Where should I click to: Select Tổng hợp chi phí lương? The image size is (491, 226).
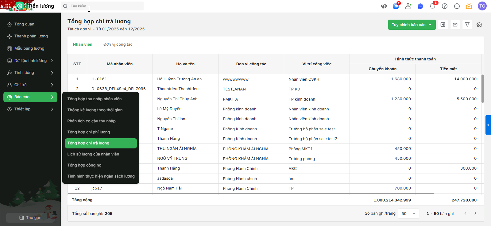pyautogui.click(x=101, y=132)
